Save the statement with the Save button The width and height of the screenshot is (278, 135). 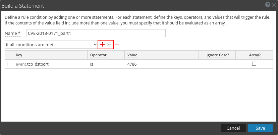coord(260,128)
